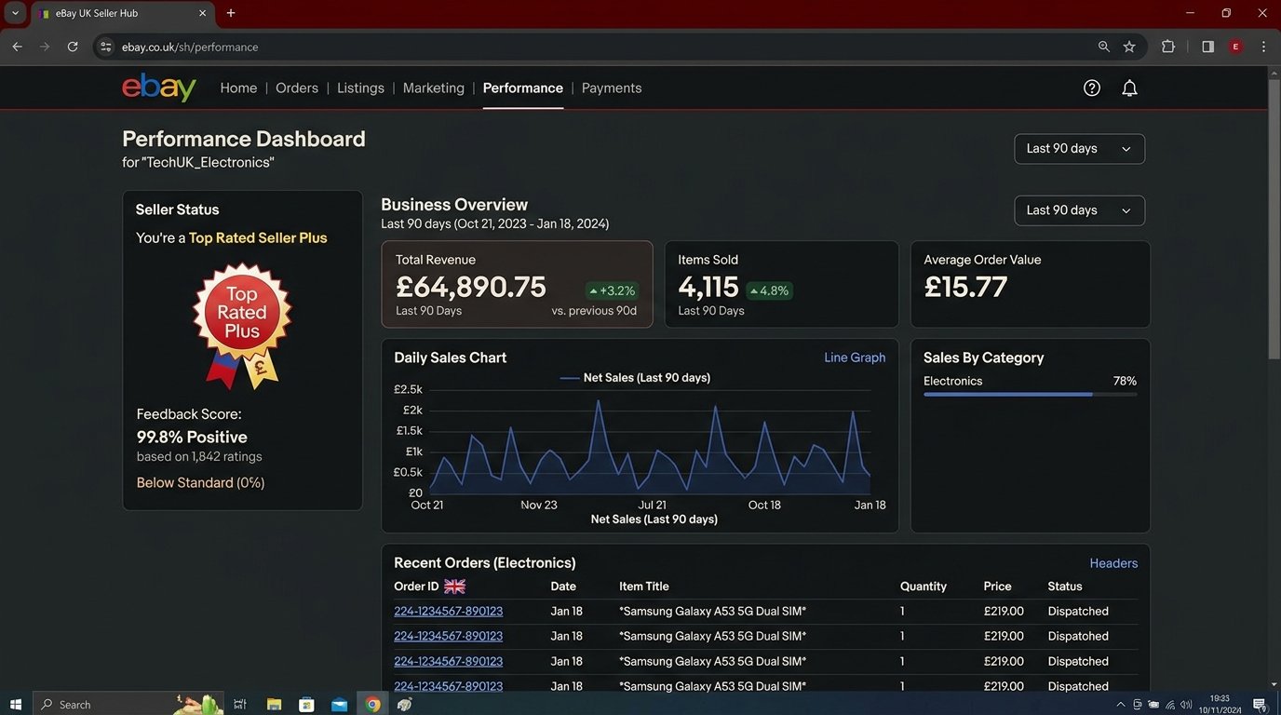Open the Mail app on the taskbar
This screenshot has width=1281, height=715.
click(339, 705)
